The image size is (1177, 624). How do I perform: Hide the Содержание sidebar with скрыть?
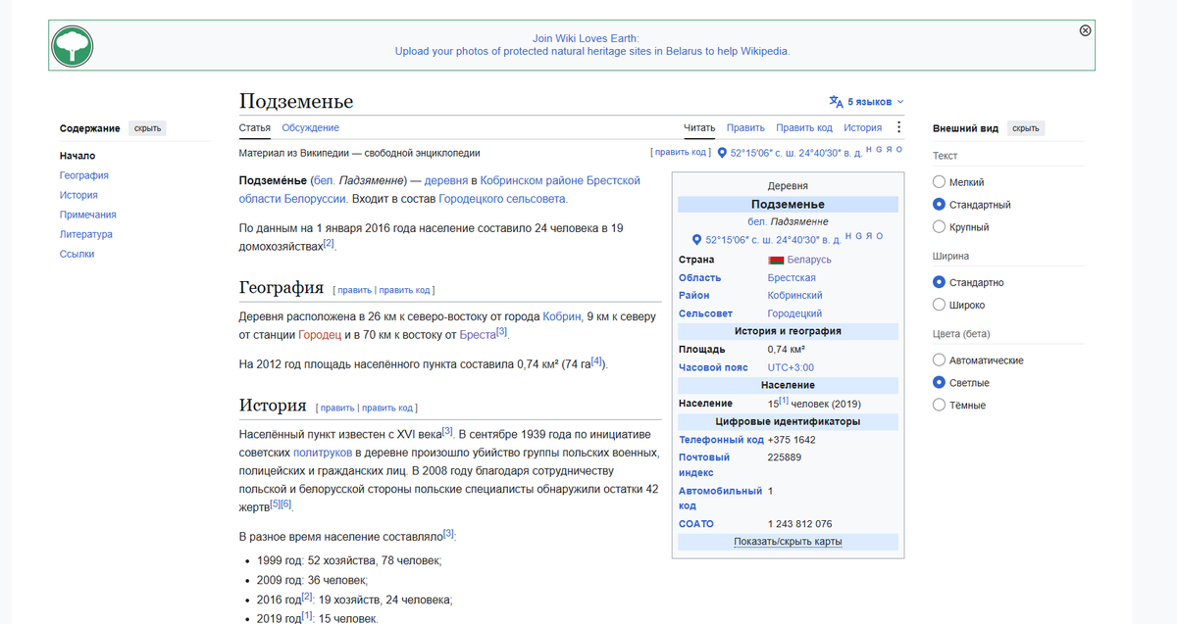(147, 128)
